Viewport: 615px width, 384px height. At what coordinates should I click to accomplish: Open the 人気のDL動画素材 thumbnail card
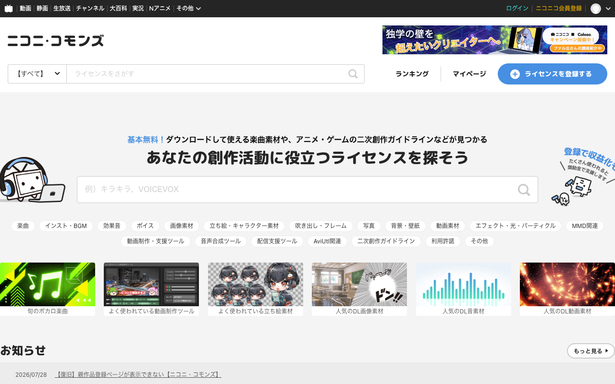[567, 289]
